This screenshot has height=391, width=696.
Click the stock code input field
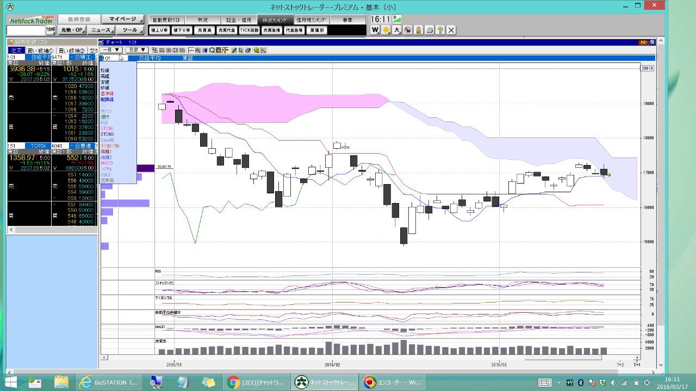[x=26, y=30]
